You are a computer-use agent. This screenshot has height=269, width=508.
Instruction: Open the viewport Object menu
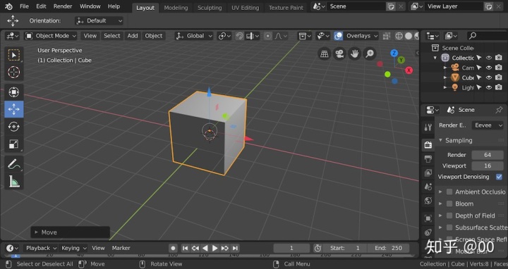(x=154, y=36)
